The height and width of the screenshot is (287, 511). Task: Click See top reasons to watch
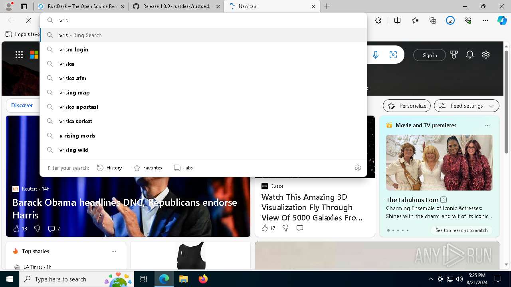tap(461, 230)
